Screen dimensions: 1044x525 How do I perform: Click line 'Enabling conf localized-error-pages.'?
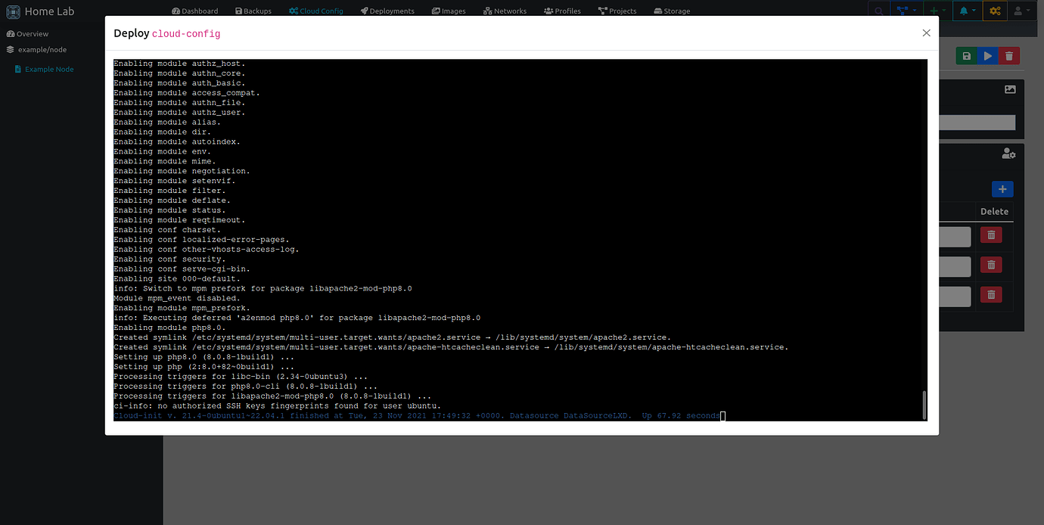click(x=201, y=240)
